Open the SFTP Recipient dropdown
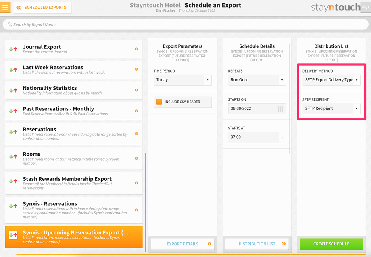 (331, 108)
